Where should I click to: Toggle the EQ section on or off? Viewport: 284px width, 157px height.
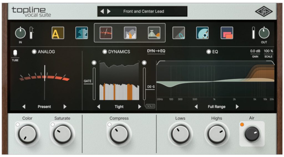209,52
